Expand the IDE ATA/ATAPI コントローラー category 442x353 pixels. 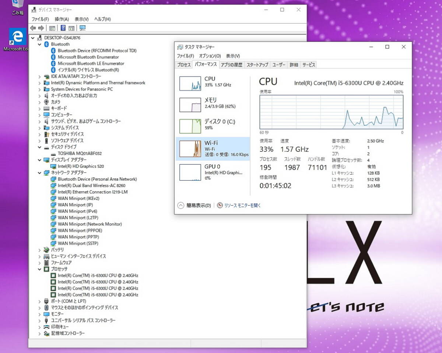coord(39,76)
